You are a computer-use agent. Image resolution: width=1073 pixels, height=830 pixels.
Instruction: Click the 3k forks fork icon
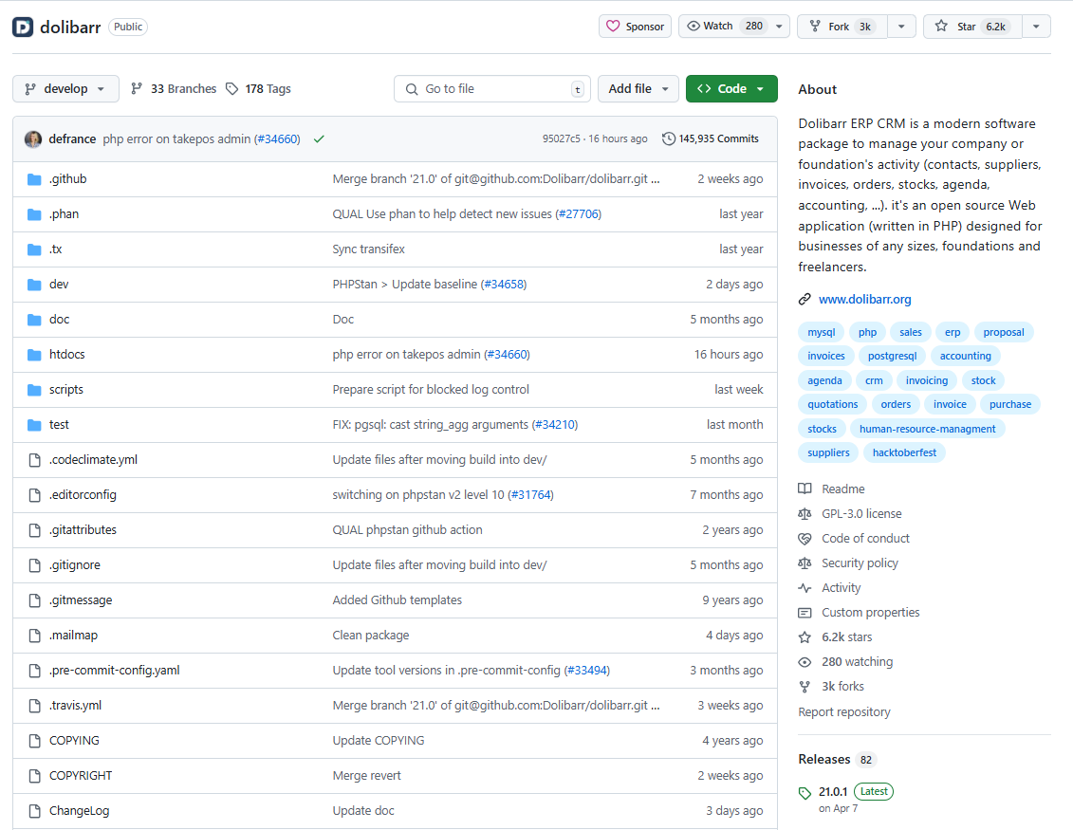805,687
